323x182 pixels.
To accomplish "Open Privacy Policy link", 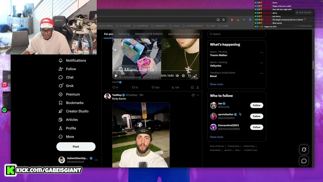I will pos(233,146).
